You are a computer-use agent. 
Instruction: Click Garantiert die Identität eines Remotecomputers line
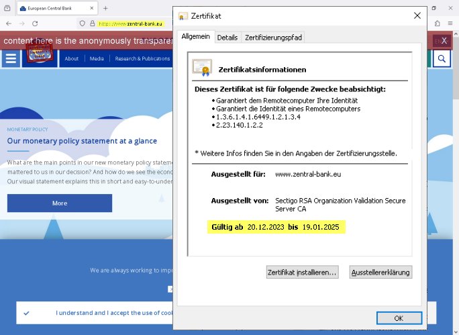click(x=288, y=109)
